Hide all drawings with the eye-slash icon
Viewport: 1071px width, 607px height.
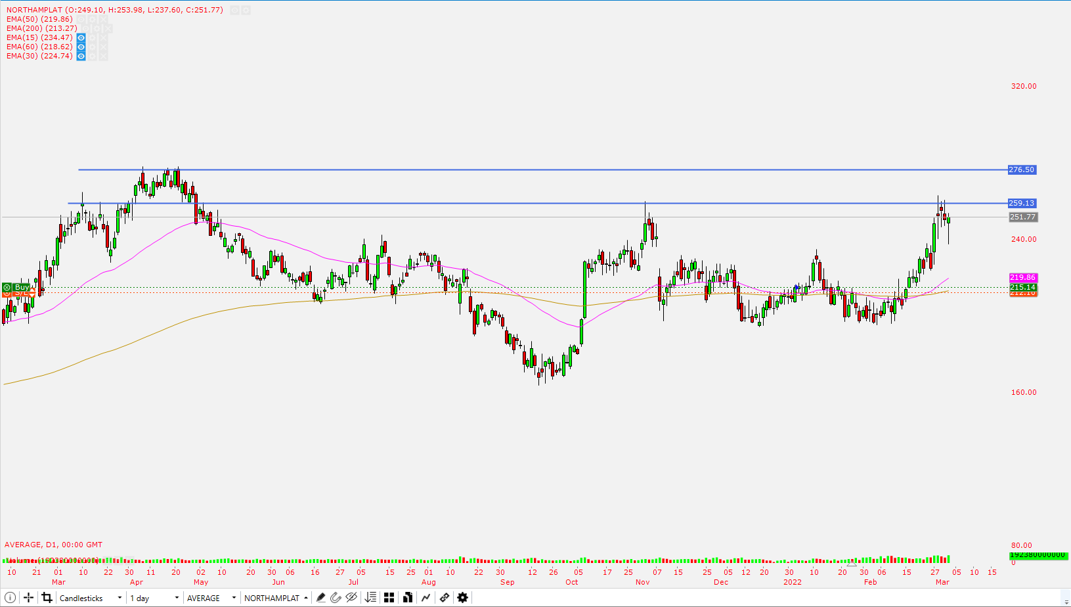[352, 597]
